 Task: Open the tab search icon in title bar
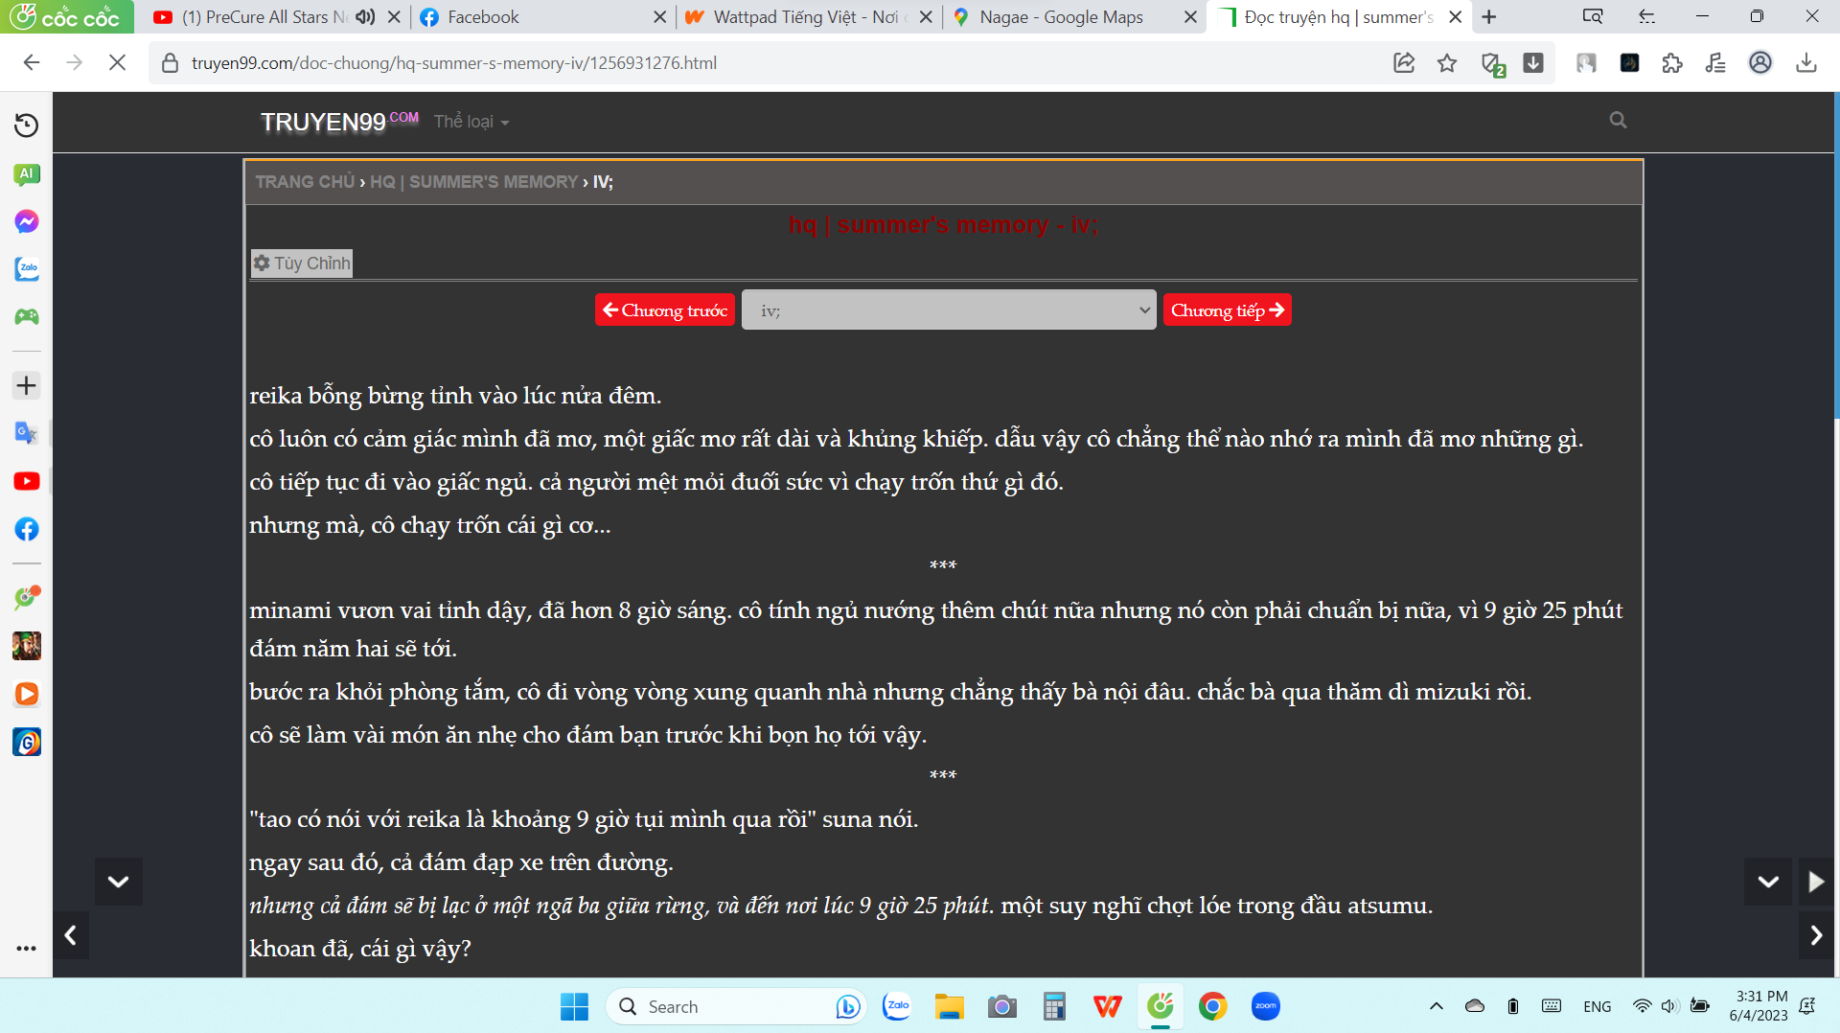(x=1592, y=17)
